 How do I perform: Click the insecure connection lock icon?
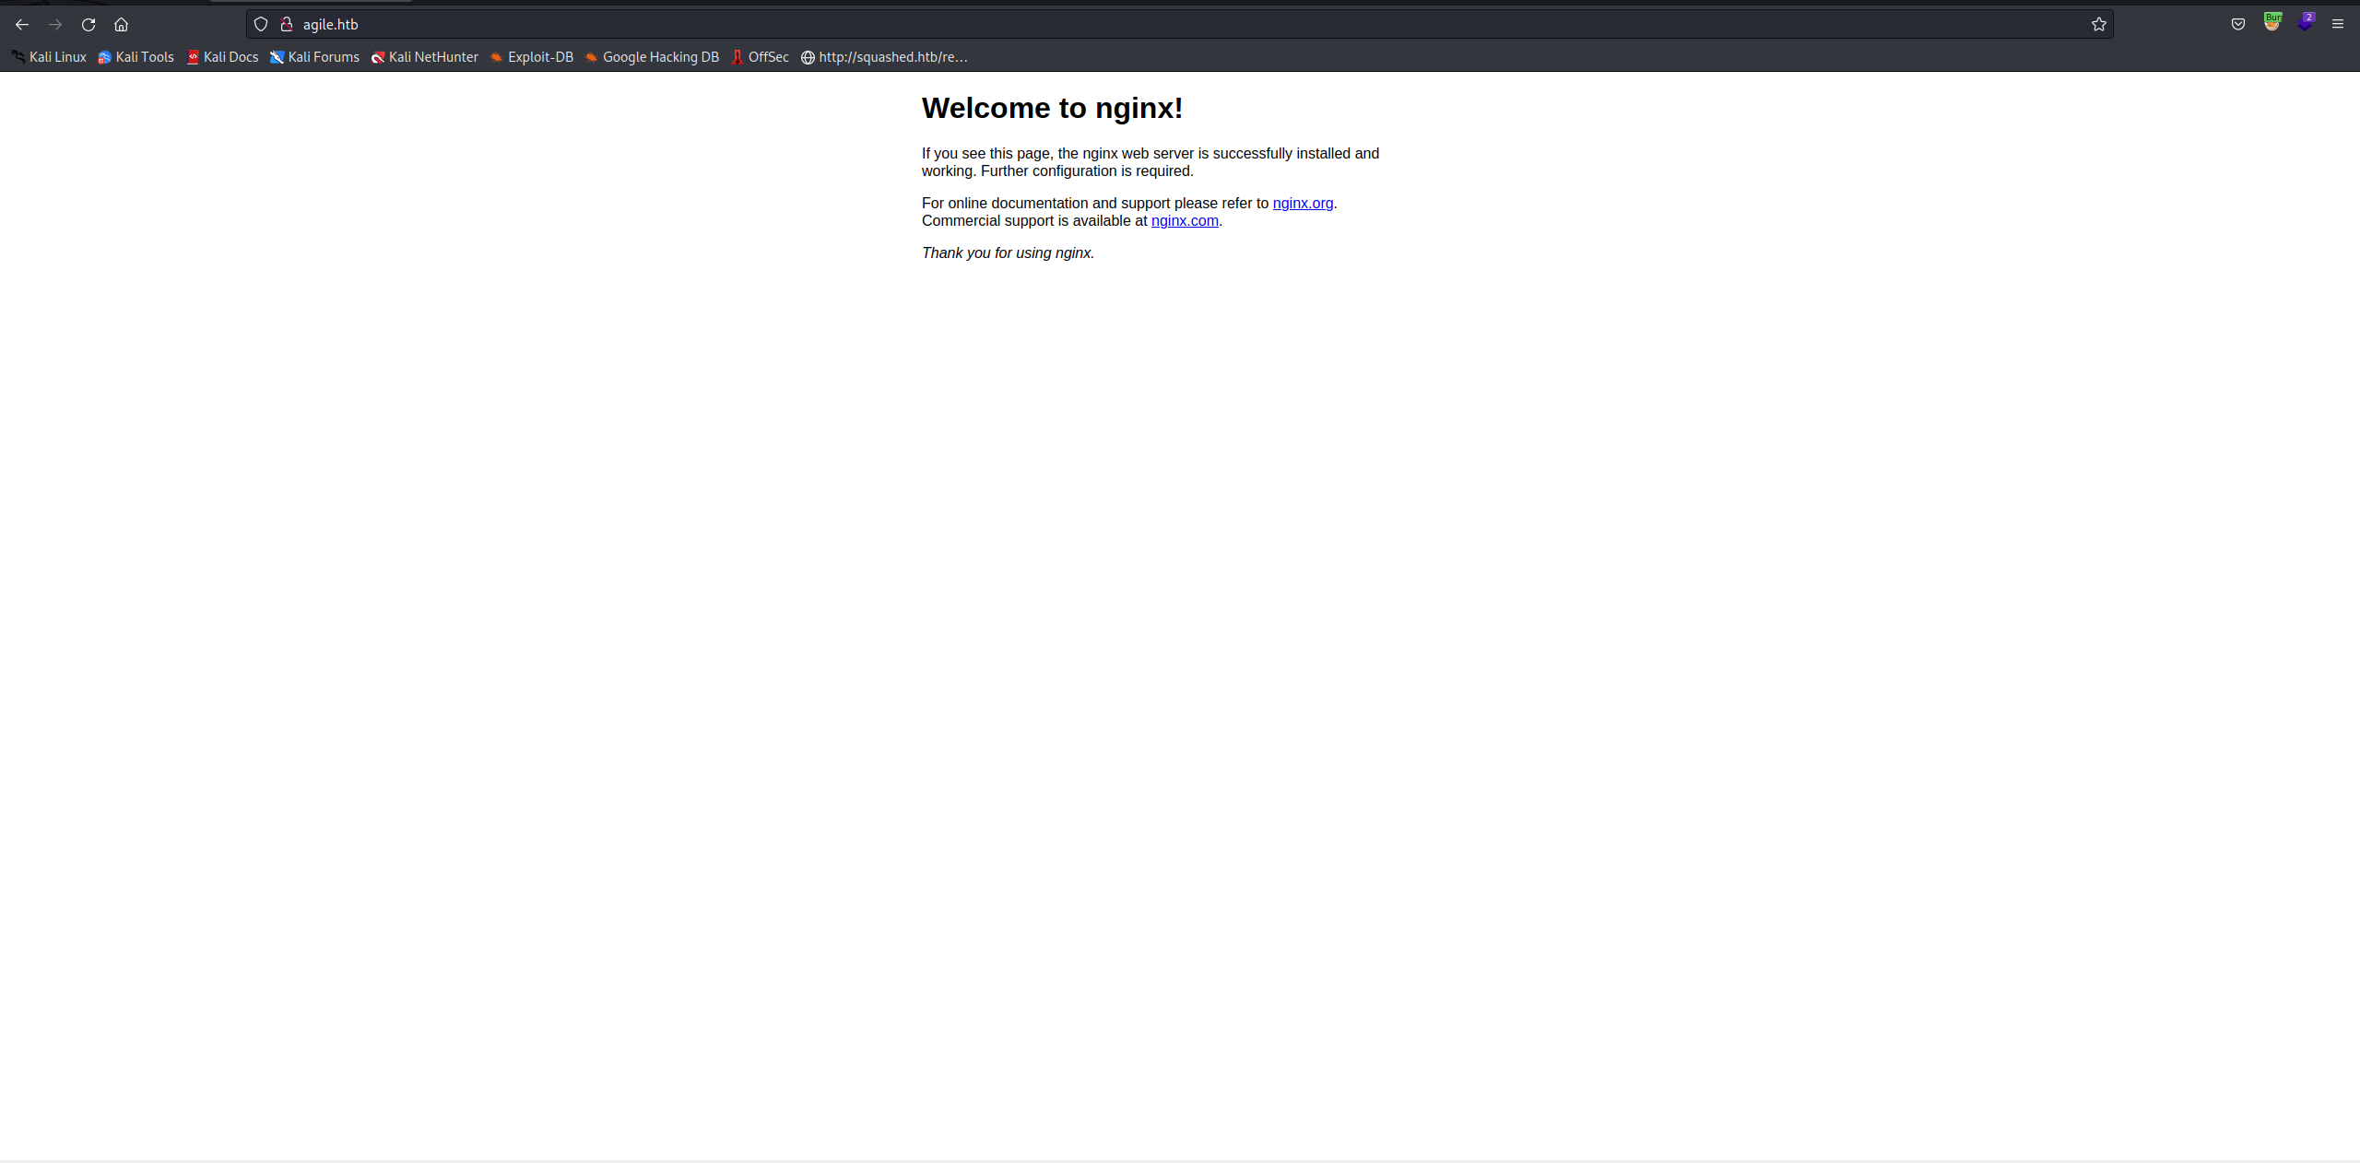pyautogui.click(x=286, y=24)
